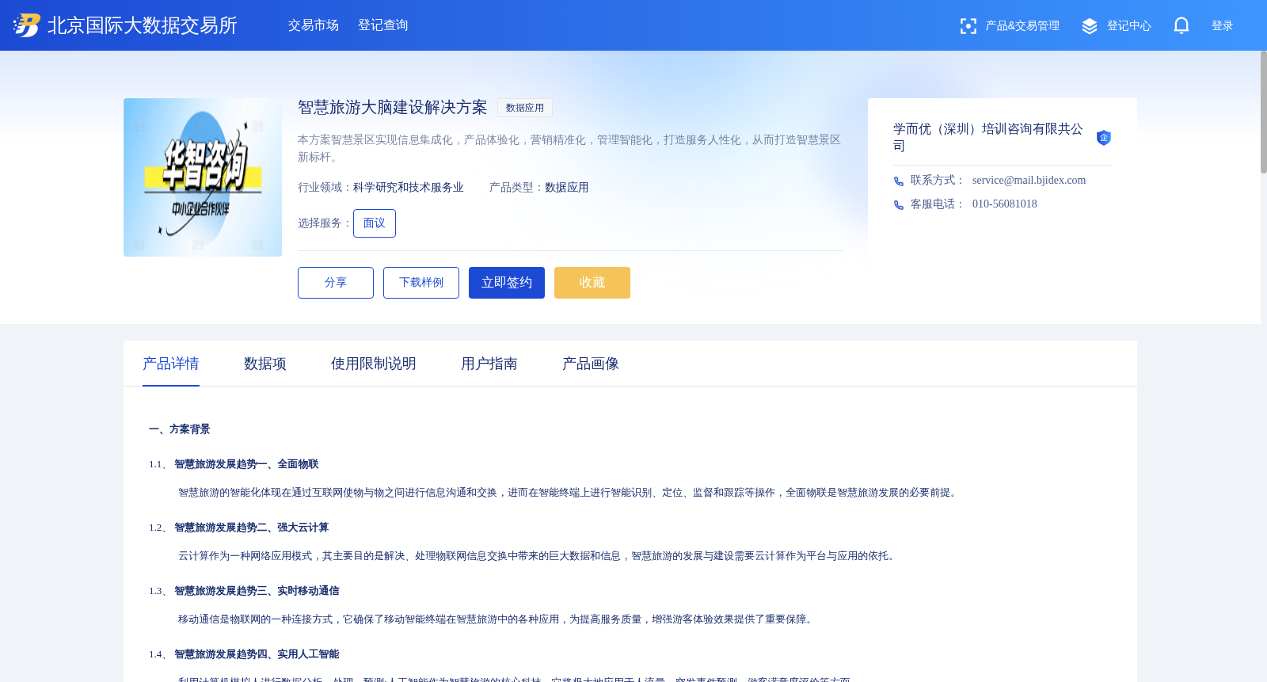Click the phone icon beside 客服电话
Image resolution: width=1267 pixels, height=682 pixels.
tap(899, 204)
